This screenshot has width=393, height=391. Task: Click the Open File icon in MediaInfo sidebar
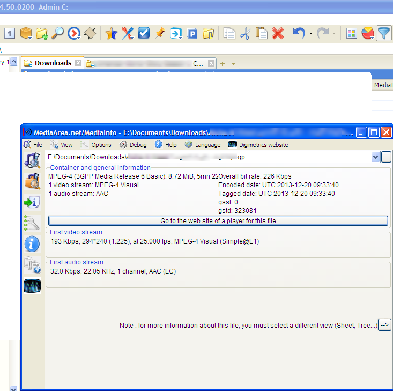point(32,160)
